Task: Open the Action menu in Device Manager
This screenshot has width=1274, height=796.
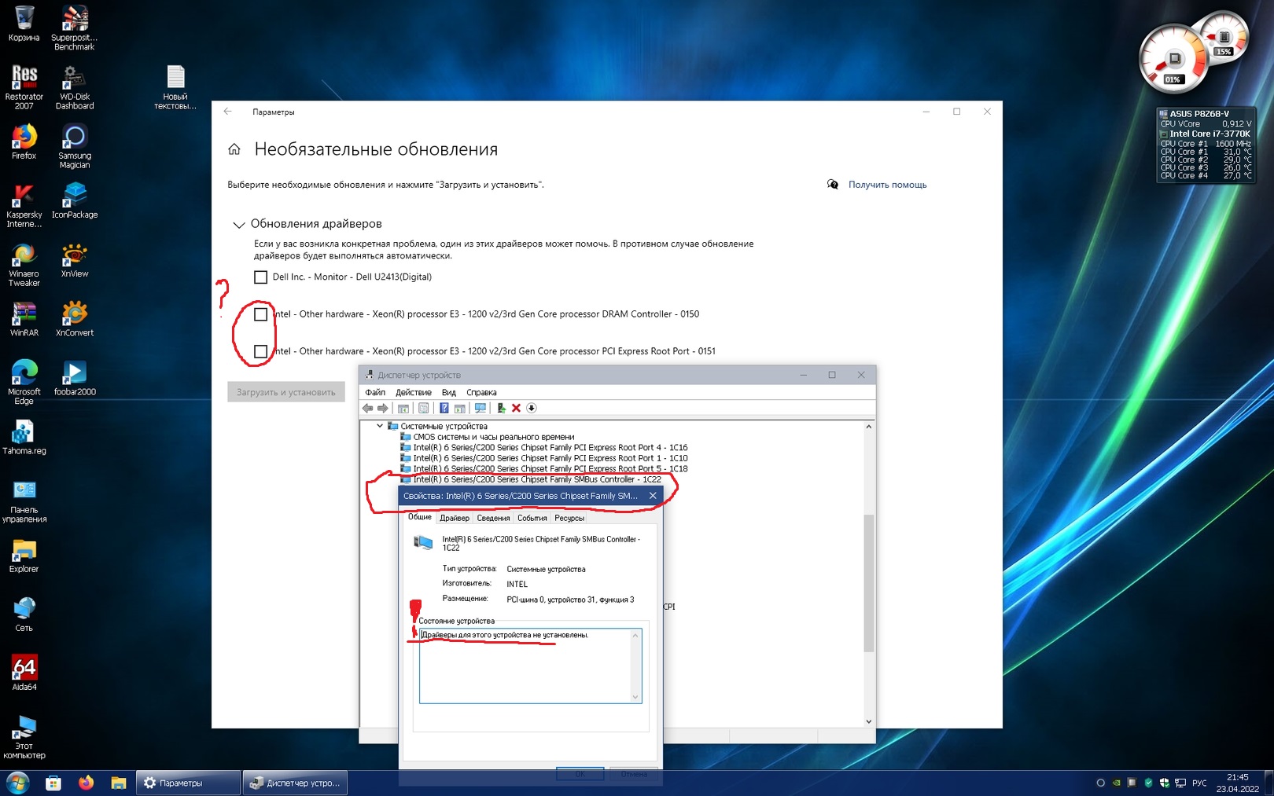Action: coord(413,392)
